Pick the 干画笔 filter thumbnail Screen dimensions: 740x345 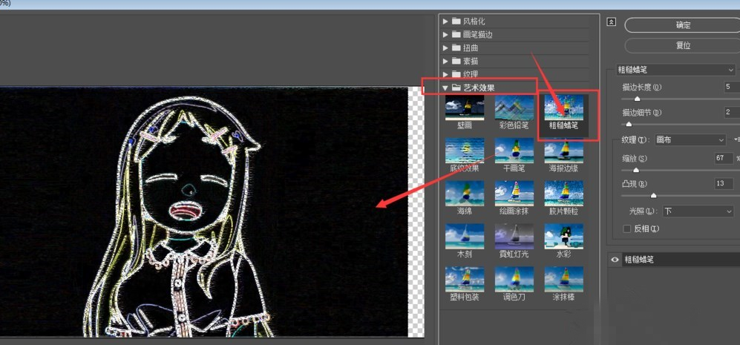(x=514, y=151)
